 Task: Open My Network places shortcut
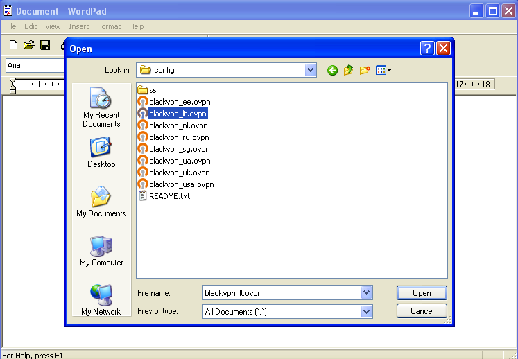tap(101, 299)
